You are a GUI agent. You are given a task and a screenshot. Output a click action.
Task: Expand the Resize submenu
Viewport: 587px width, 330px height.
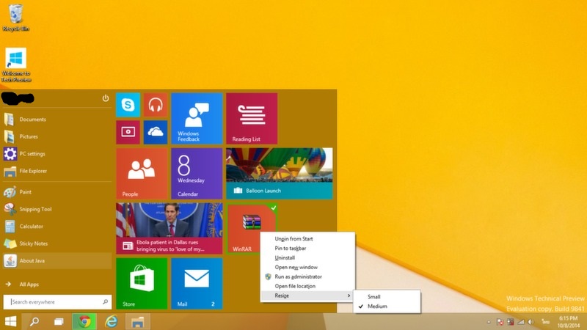(307, 296)
